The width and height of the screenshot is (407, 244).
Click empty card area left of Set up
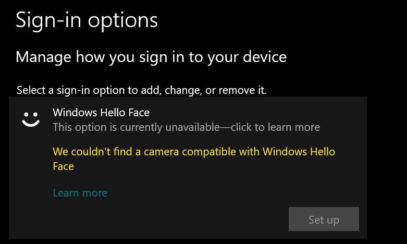[169, 219]
